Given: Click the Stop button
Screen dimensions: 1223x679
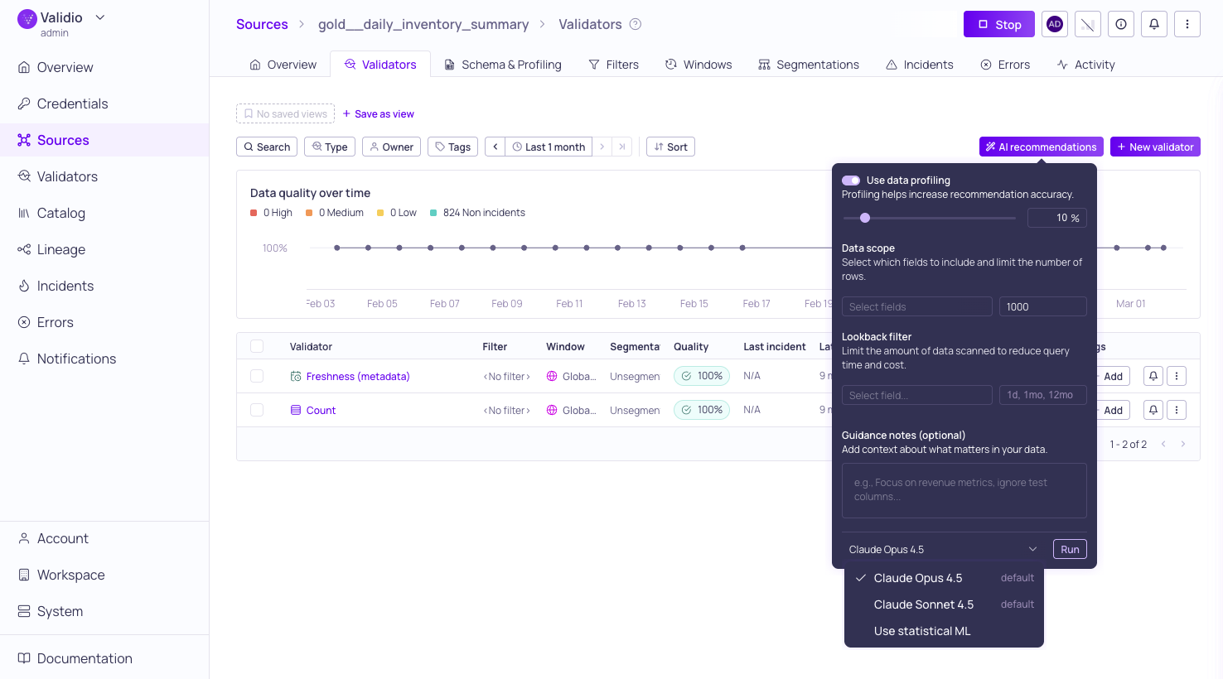Looking at the screenshot, I should click(x=999, y=24).
